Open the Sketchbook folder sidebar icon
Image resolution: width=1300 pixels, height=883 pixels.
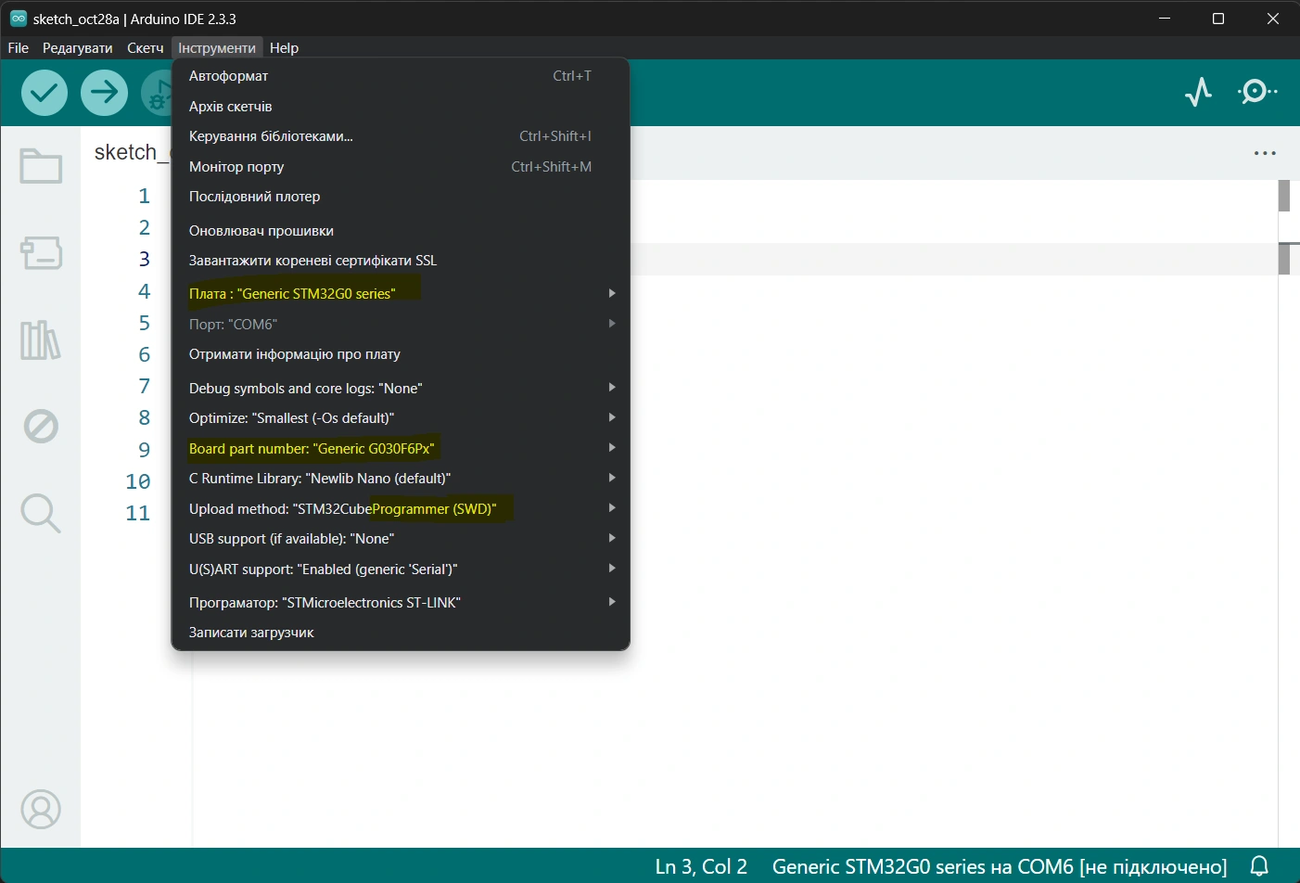pos(41,167)
